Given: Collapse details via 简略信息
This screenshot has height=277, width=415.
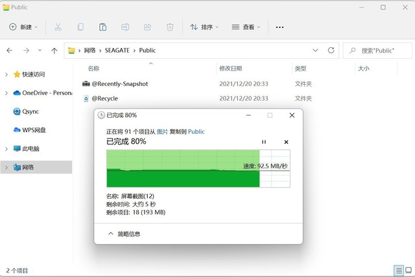Looking at the screenshot, I should [x=124, y=234].
